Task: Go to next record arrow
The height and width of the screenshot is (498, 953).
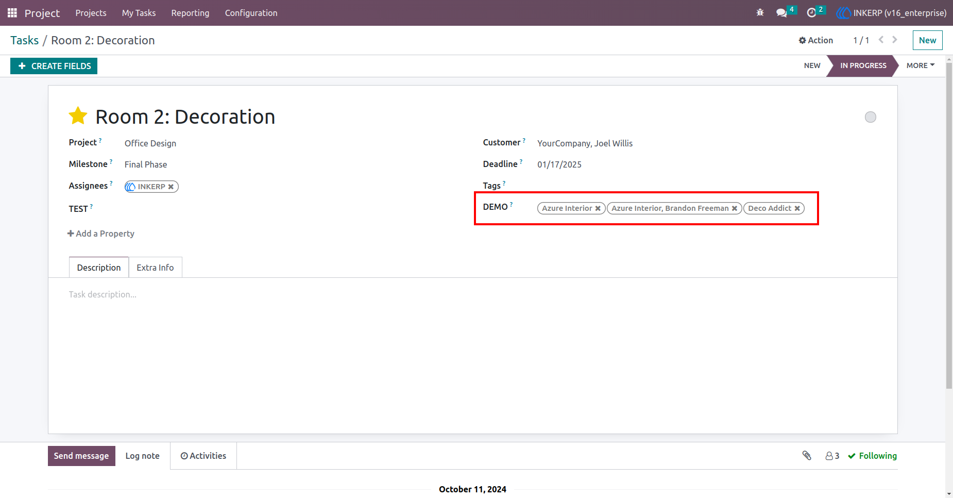Action: (x=895, y=40)
